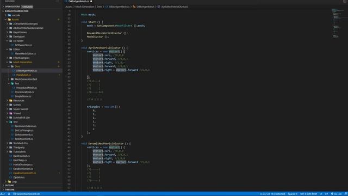This screenshot has width=348, height=196.
Task: Collapse the Editor folder in Explorer
Action: pyautogui.click(x=16, y=50)
